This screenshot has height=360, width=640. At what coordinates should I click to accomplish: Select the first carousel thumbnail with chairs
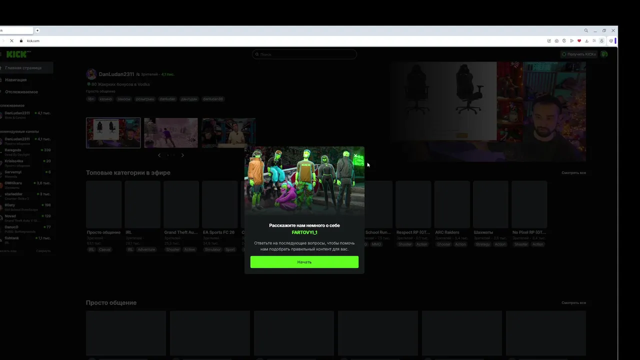click(113, 133)
